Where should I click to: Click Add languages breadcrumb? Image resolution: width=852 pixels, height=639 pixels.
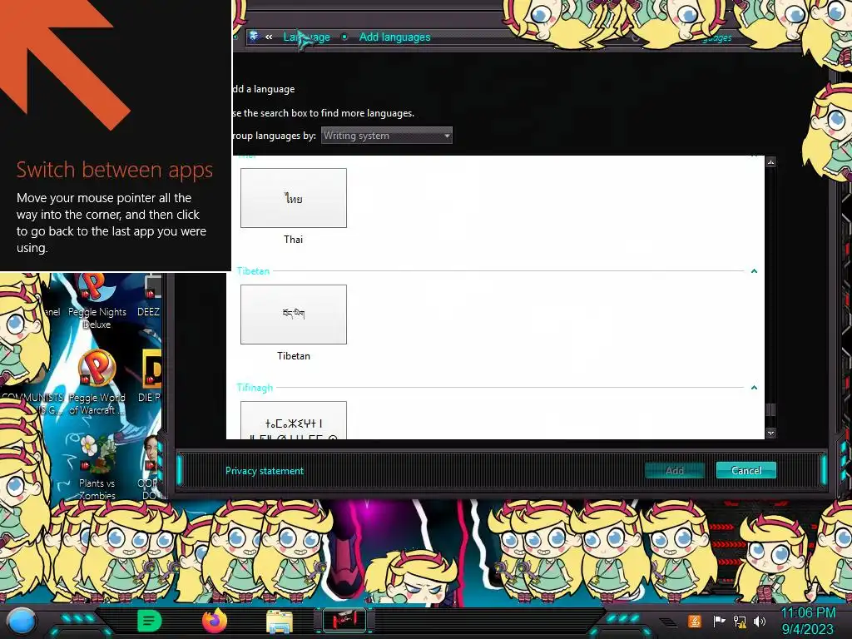(x=394, y=37)
